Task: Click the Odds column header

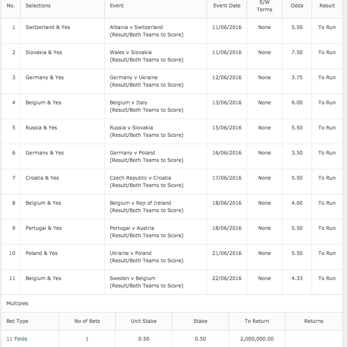Action: (297, 5)
